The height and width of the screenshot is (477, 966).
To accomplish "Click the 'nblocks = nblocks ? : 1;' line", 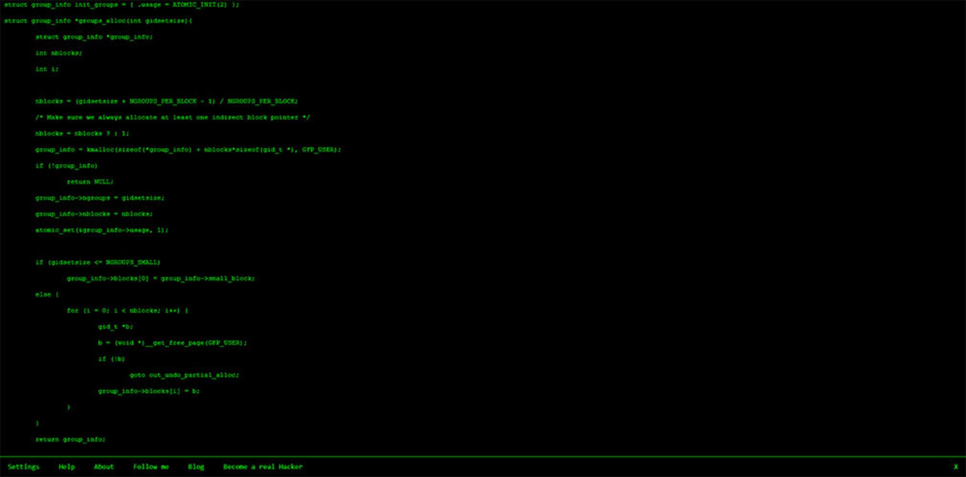I will tap(82, 133).
